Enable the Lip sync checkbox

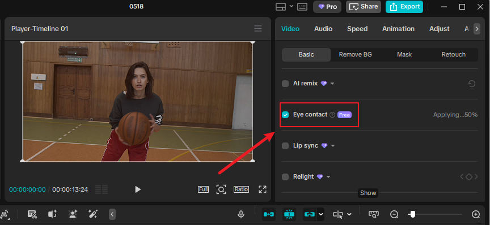click(285, 146)
